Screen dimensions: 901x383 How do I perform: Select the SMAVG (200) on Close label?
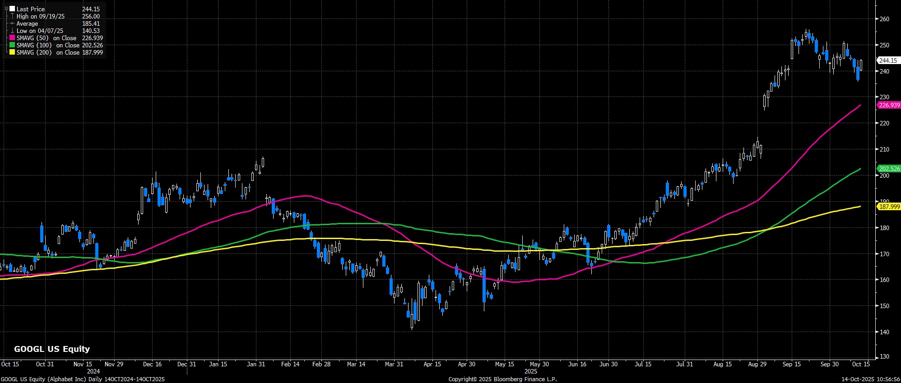(48, 52)
